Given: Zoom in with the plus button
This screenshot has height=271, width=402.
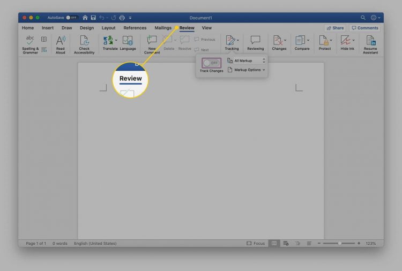Looking at the screenshot, I should (359, 243).
